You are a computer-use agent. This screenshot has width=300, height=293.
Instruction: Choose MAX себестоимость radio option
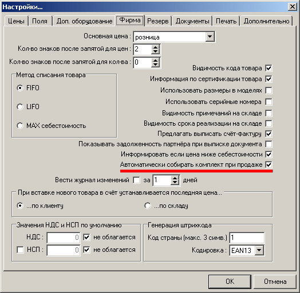[20, 126]
